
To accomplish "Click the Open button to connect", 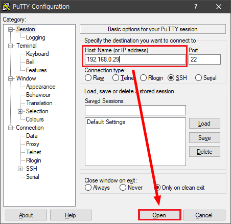I will point(159,215).
